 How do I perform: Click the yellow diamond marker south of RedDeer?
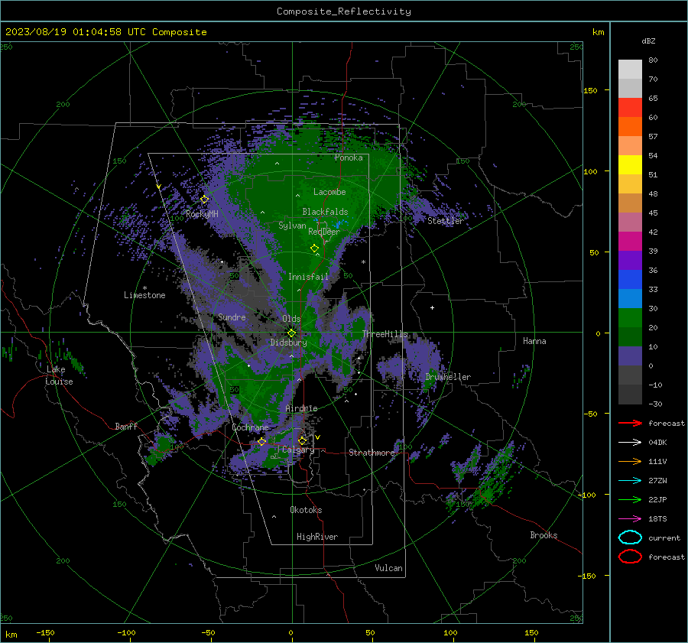coord(315,248)
